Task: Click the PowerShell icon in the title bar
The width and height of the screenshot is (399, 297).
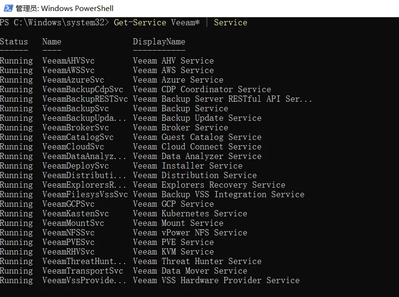Action: (7, 8)
